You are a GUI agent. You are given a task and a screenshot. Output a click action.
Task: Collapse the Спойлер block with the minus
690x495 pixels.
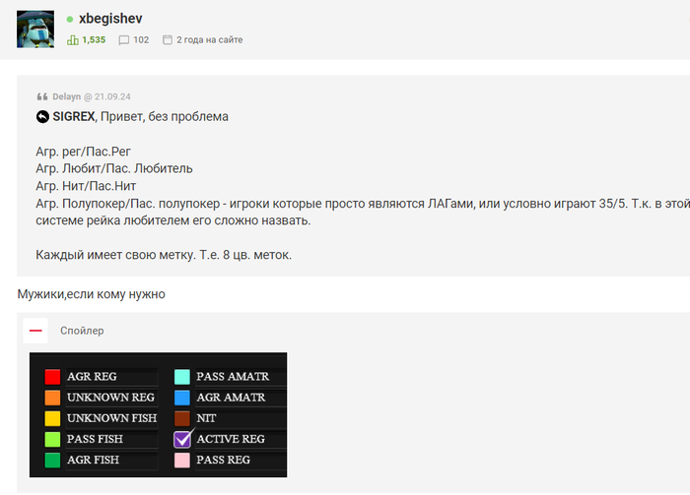point(35,331)
